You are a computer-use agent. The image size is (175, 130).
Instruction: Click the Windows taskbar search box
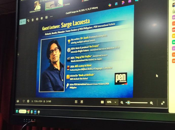point(22,111)
